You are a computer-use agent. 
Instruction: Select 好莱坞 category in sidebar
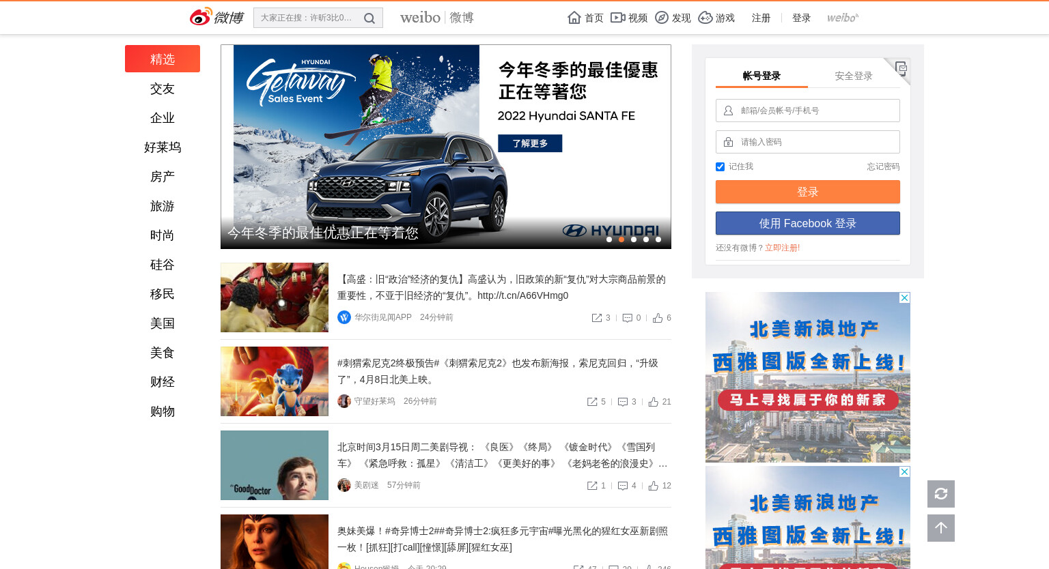click(163, 147)
